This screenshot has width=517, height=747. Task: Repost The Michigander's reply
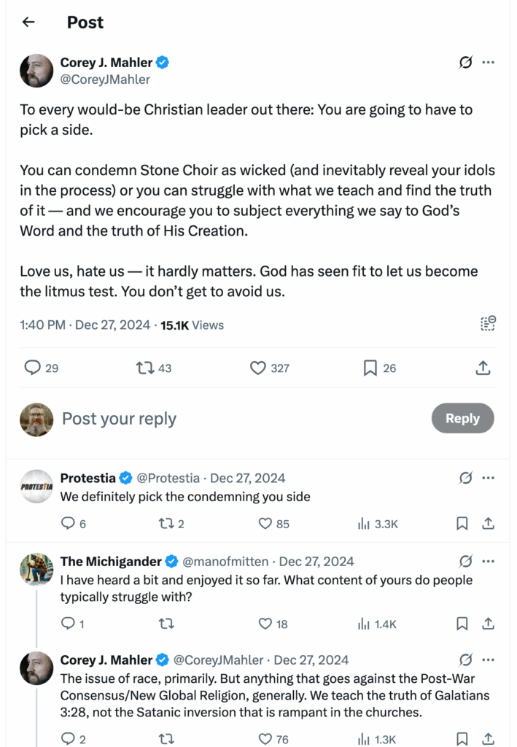(x=166, y=624)
